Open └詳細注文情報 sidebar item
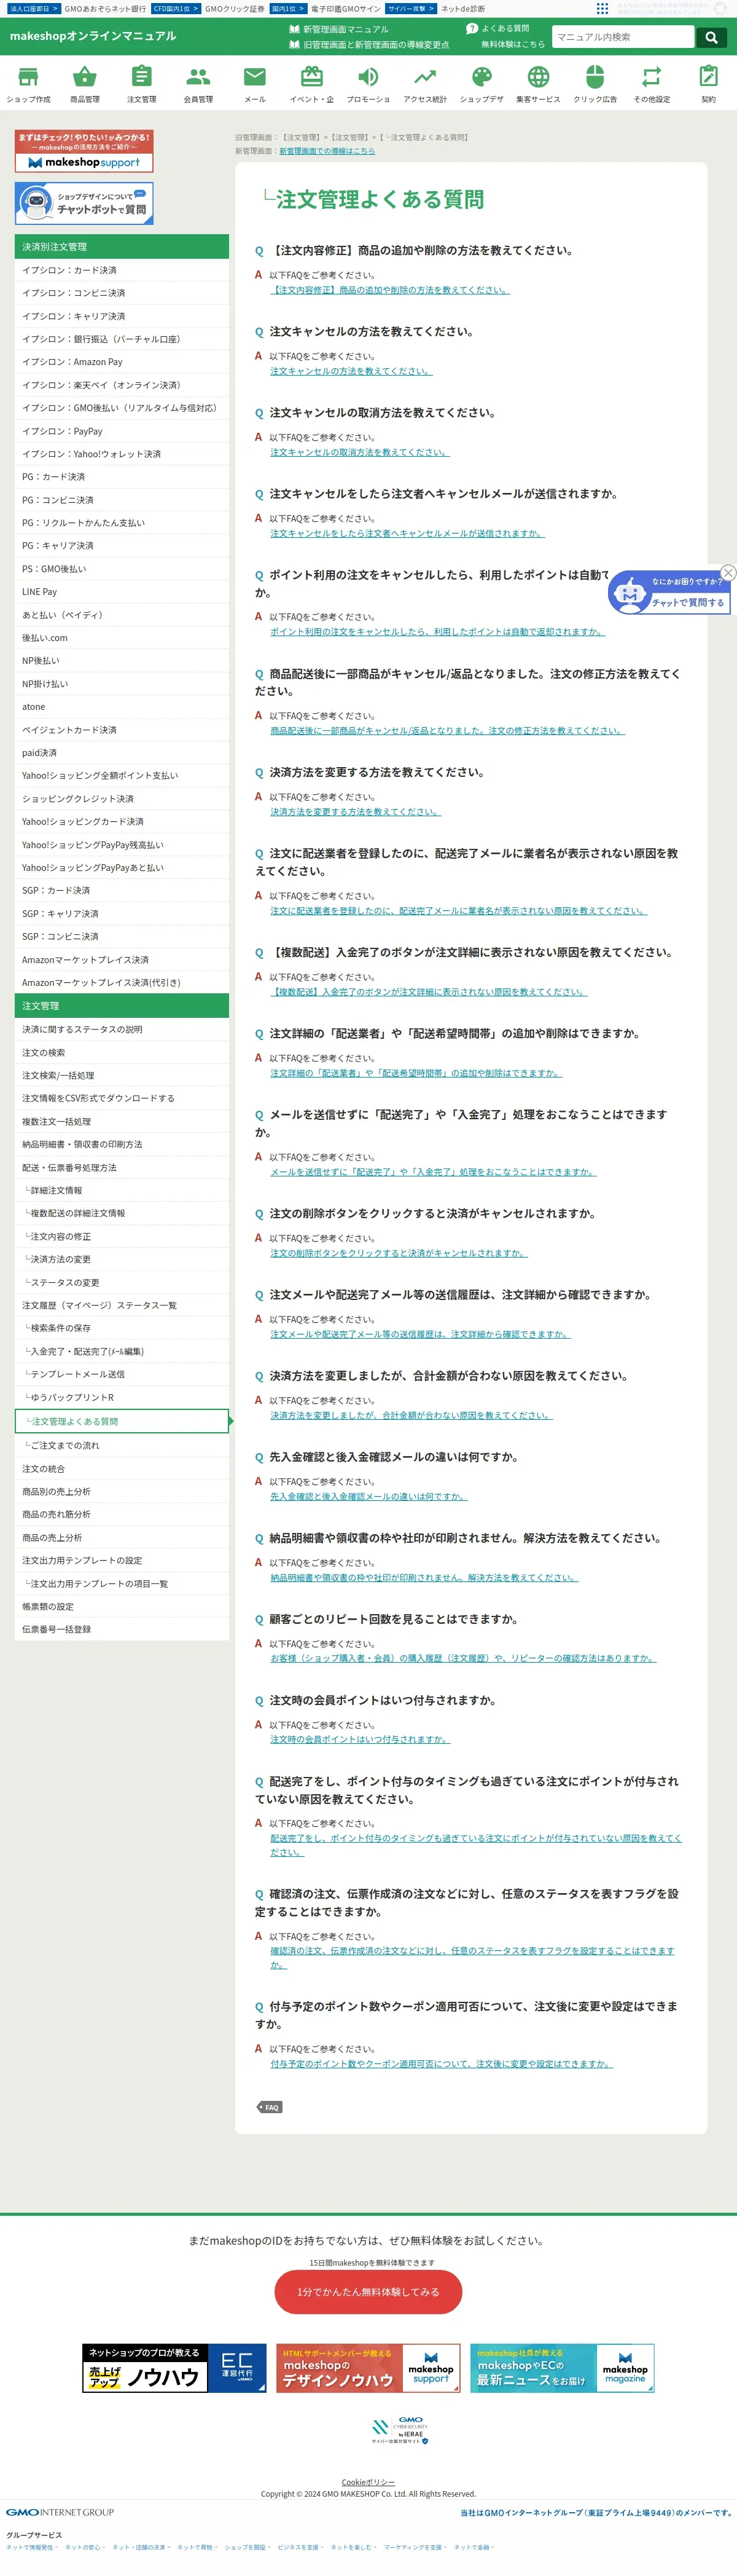The height and width of the screenshot is (2576, 737). coord(122,1190)
